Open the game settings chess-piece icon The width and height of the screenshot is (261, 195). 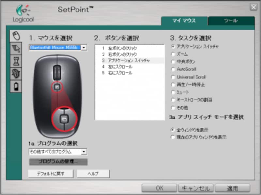point(16,61)
